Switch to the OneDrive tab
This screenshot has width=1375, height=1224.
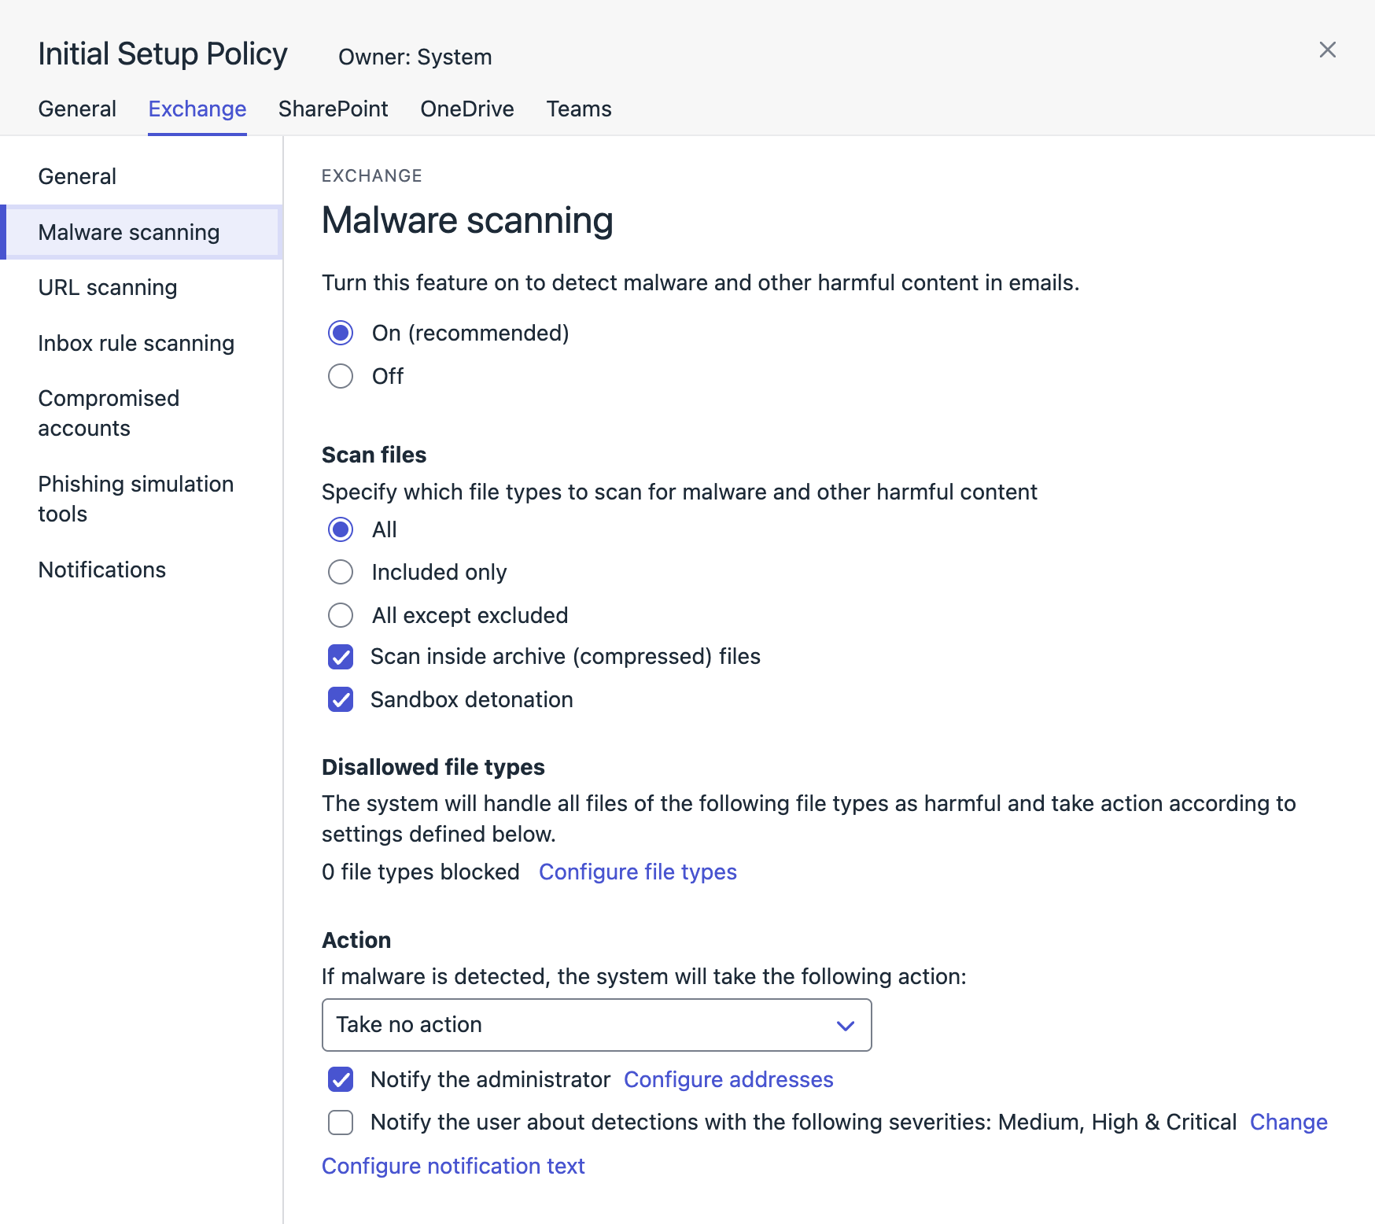pyautogui.click(x=466, y=109)
